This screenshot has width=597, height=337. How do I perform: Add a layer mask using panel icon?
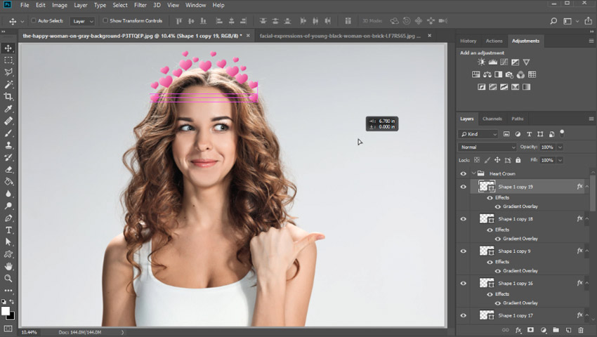(530, 329)
